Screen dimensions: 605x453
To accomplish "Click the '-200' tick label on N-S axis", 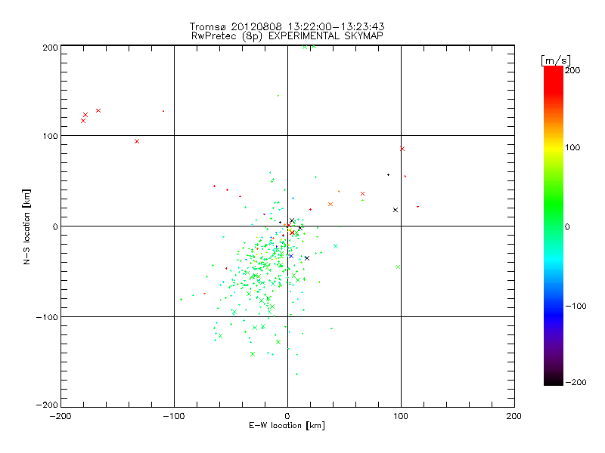I will [47, 405].
